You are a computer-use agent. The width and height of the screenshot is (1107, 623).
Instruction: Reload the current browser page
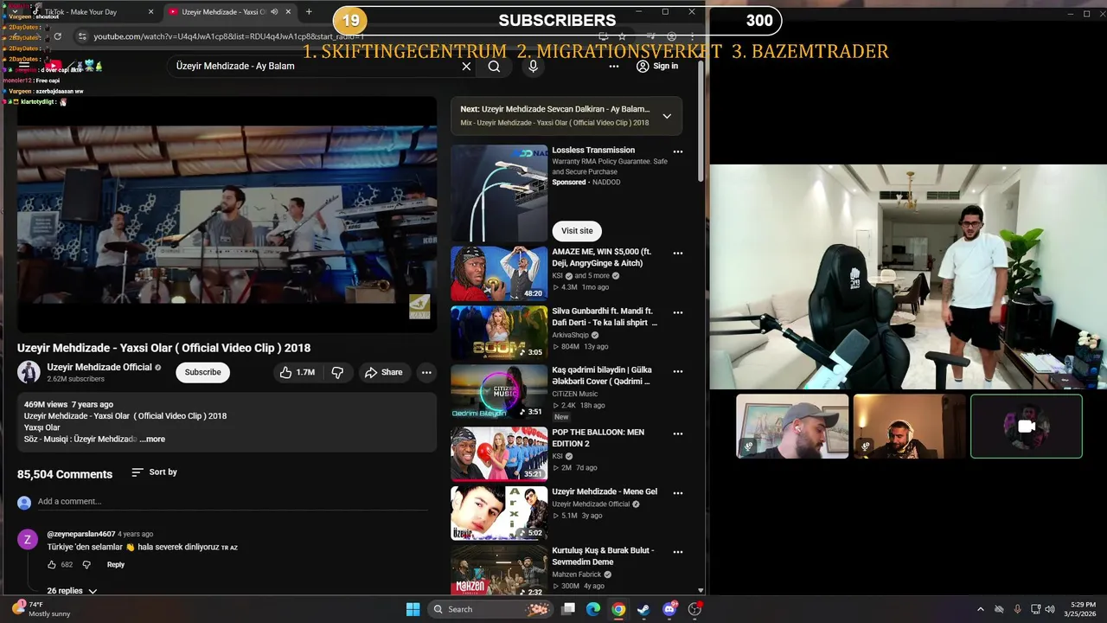point(57,36)
